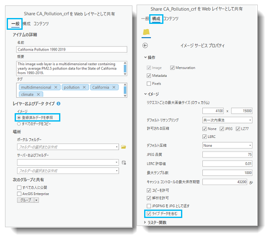Viewport: 269px width, 236px height.
Task: Remove the climate tag
Action: point(38,94)
